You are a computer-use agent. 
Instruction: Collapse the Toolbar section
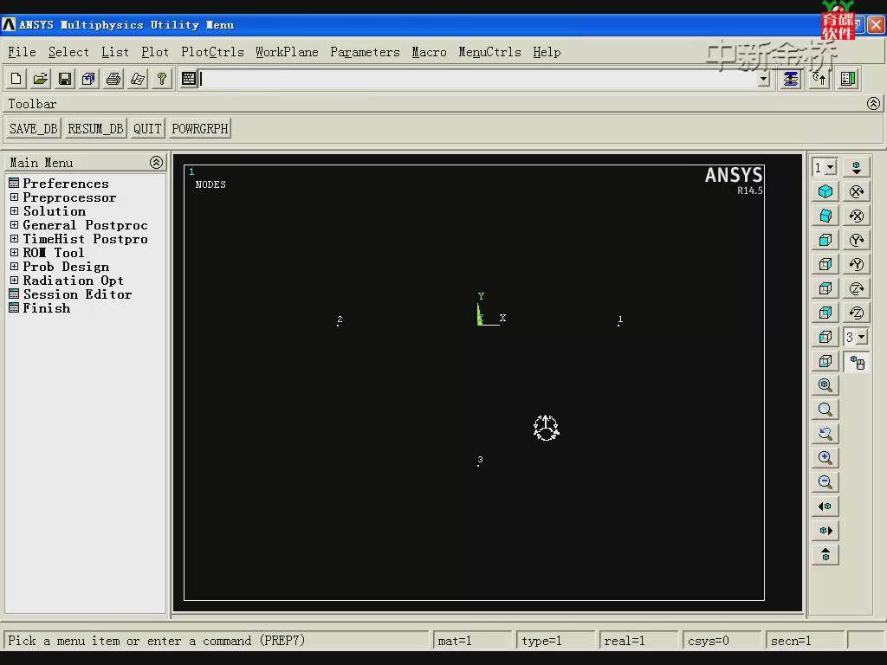pyautogui.click(x=873, y=104)
